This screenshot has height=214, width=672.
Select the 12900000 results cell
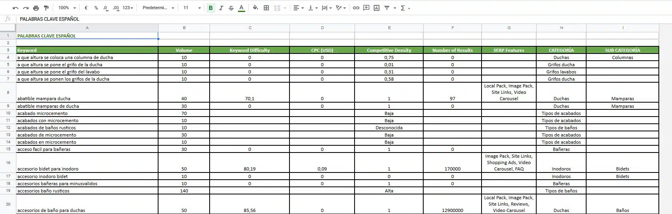pos(452,204)
